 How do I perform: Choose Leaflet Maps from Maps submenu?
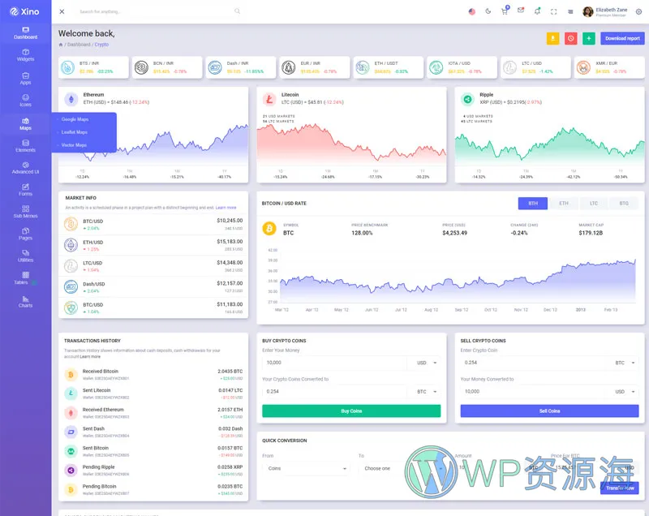75,132
